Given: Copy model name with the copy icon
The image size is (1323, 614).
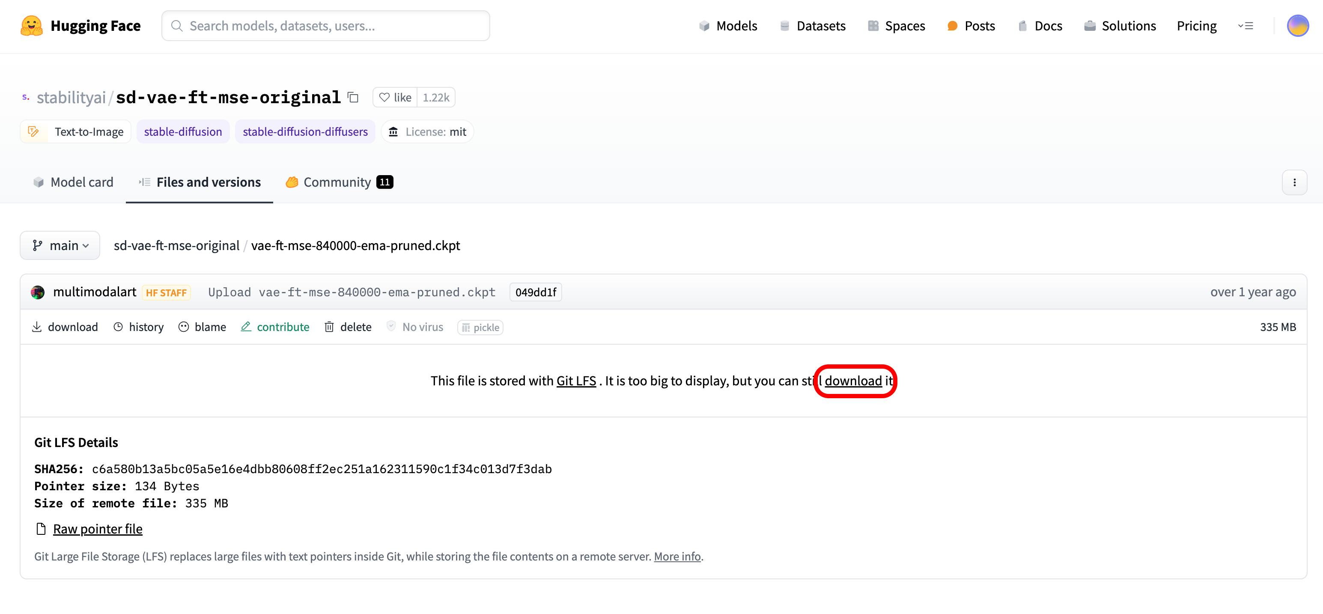Looking at the screenshot, I should tap(353, 97).
